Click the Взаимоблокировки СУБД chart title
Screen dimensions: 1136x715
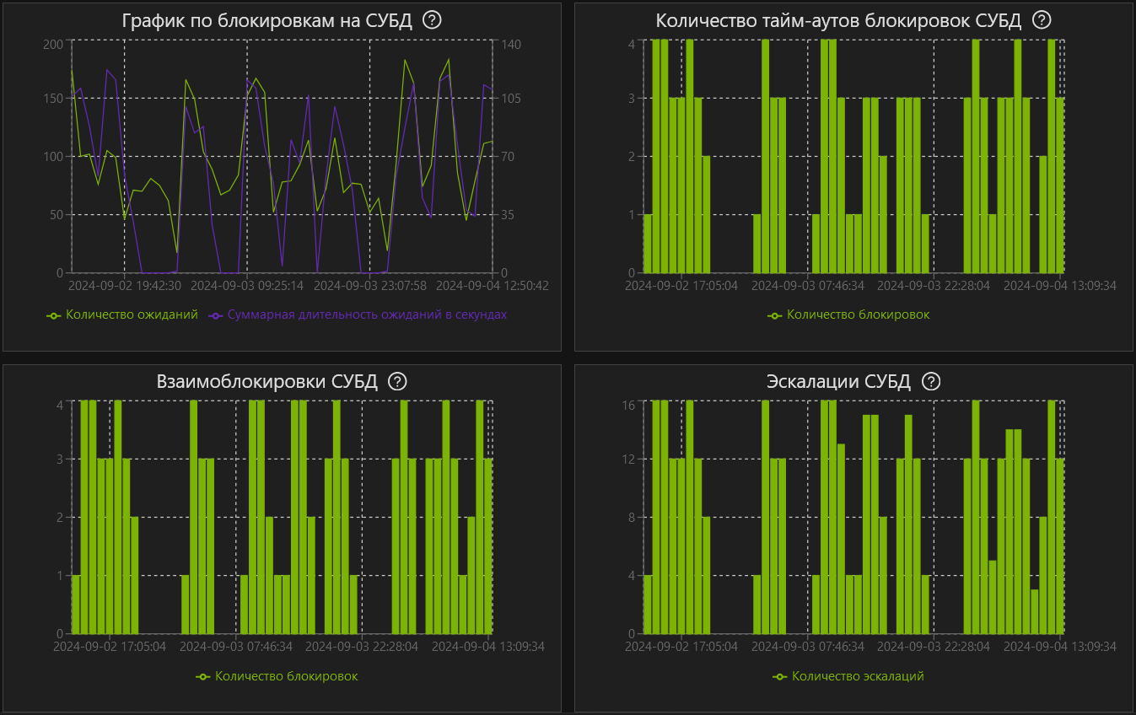pos(267,382)
